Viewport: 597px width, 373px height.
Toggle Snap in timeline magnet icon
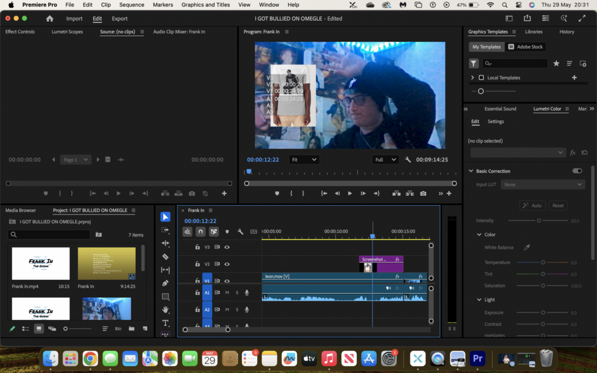pyautogui.click(x=201, y=231)
